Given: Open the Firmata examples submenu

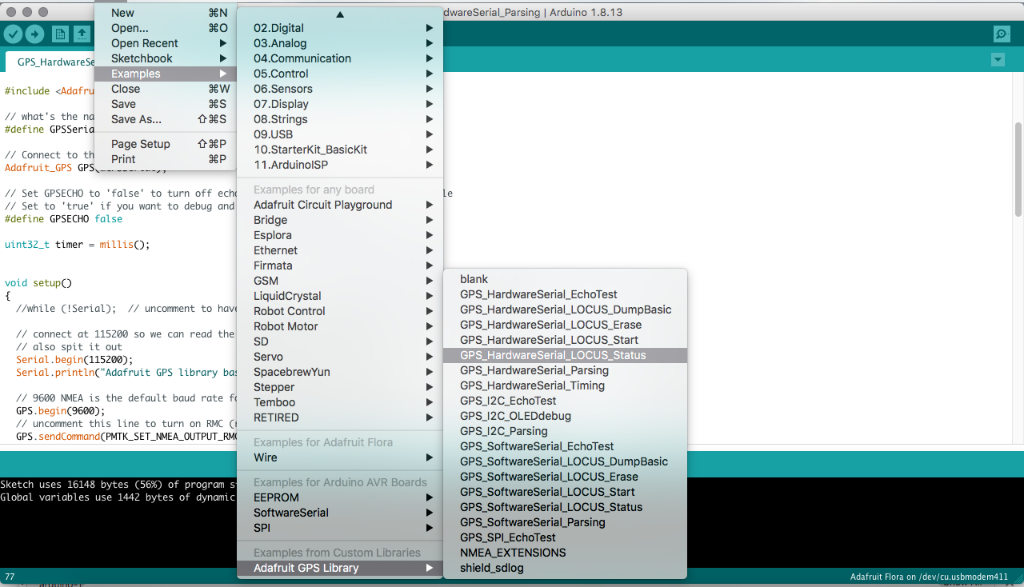Looking at the screenshot, I should click(340, 266).
